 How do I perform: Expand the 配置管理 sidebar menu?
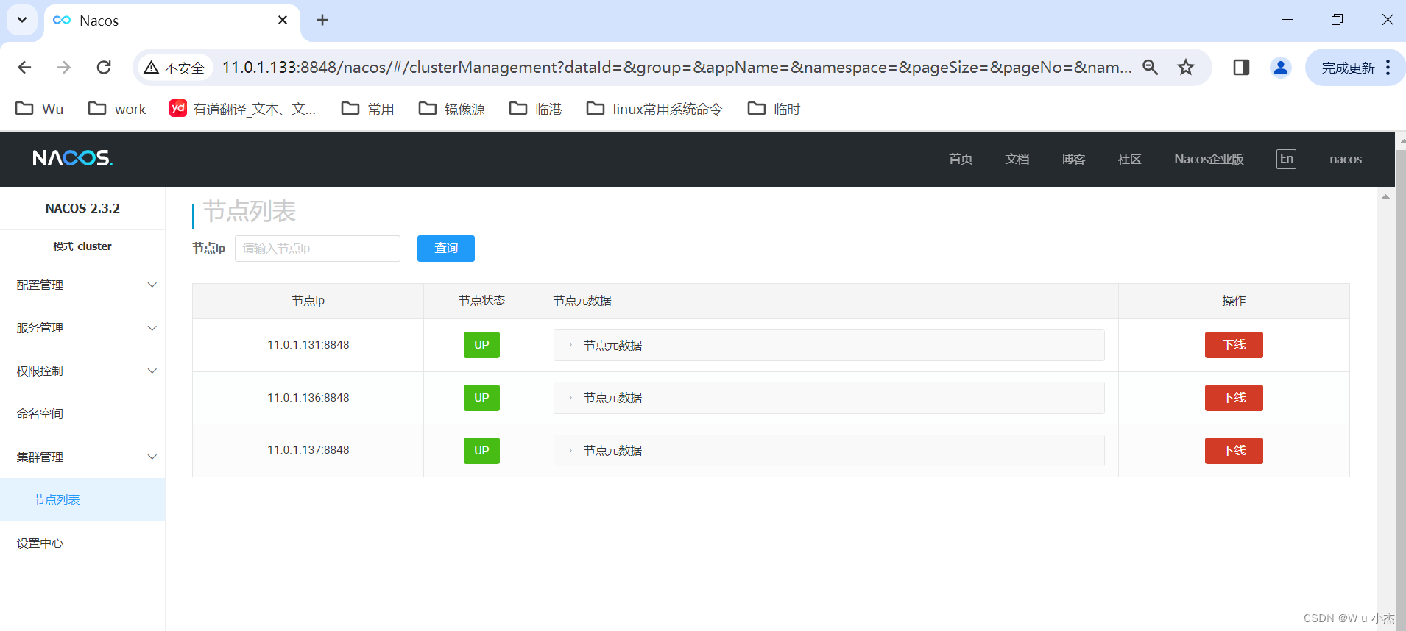(82, 285)
